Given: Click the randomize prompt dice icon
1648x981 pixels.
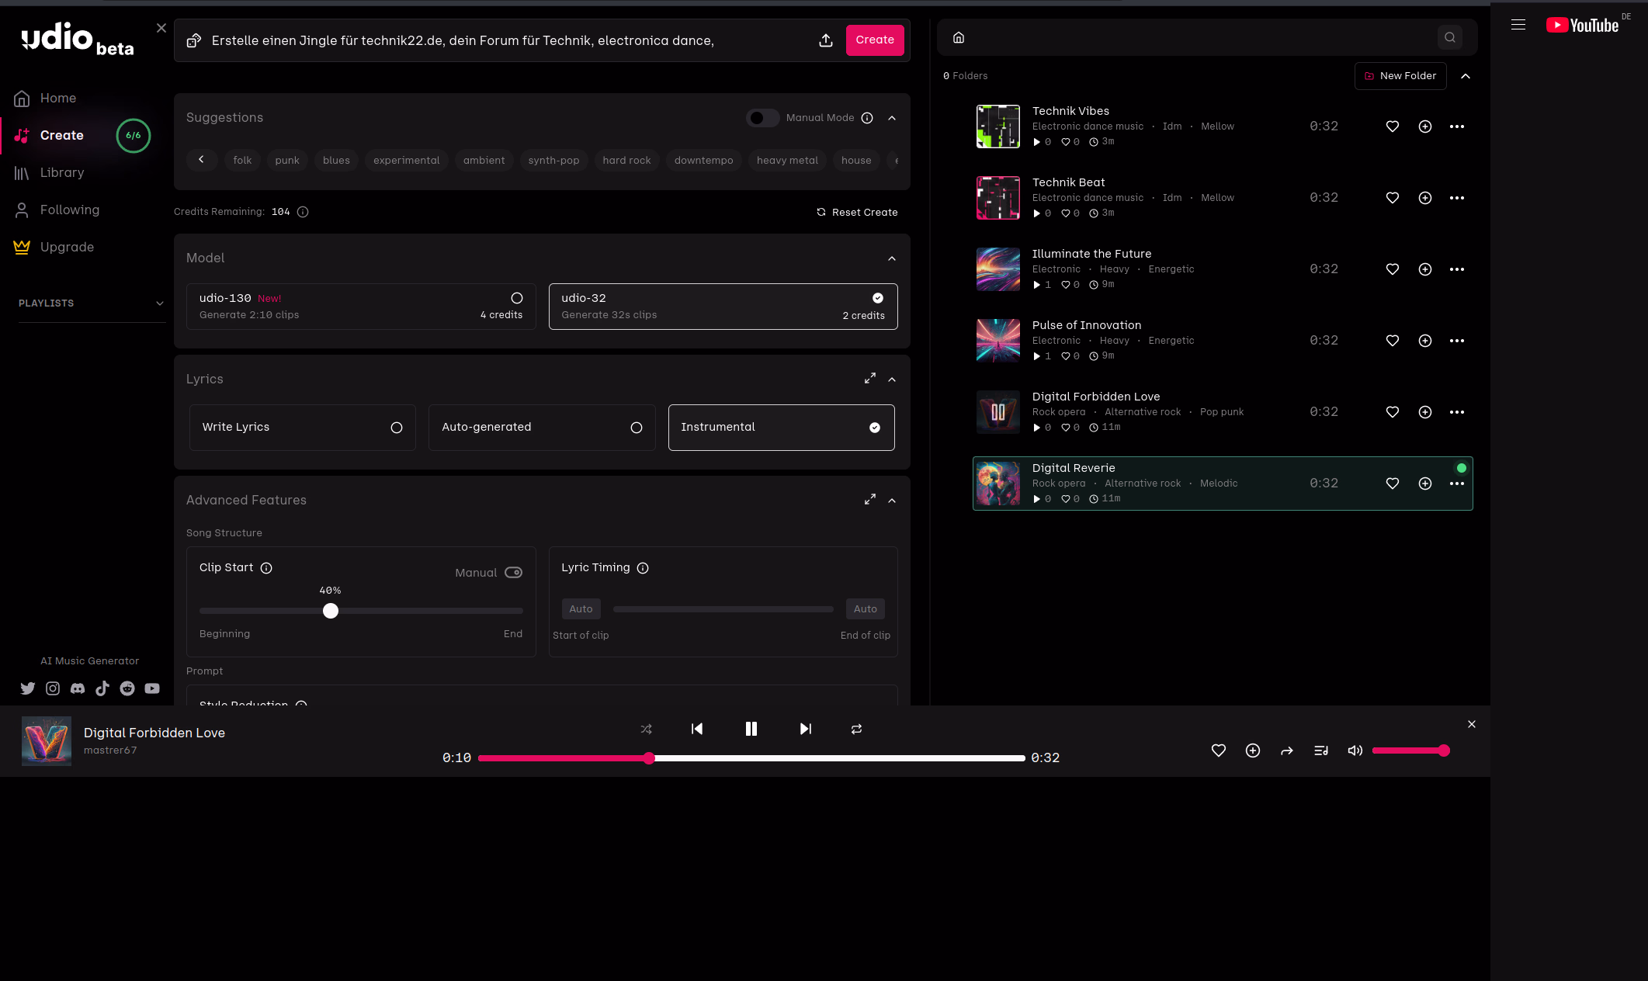Looking at the screenshot, I should point(194,40).
